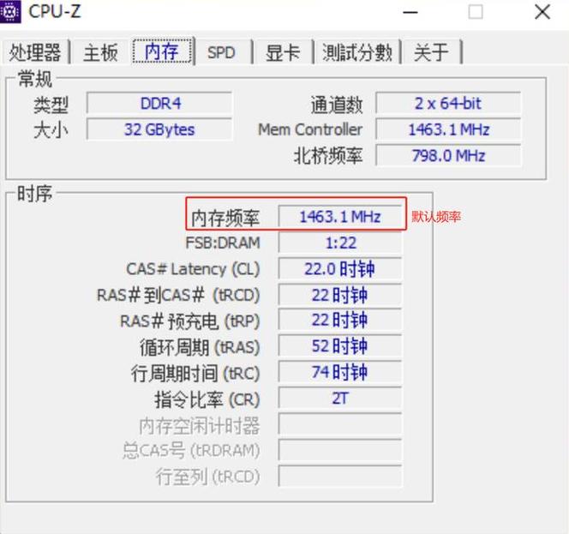This screenshot has width=569, height=534.
Task: Click the 32 GBytes size value
Action: 159,129
